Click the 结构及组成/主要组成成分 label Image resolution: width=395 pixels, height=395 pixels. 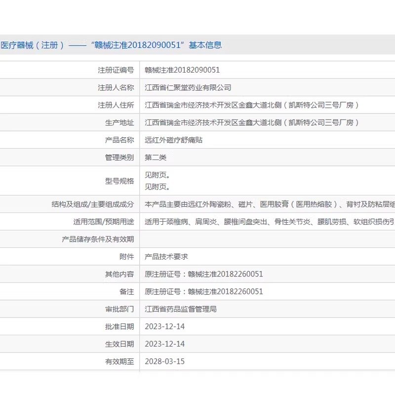point(93,204)
